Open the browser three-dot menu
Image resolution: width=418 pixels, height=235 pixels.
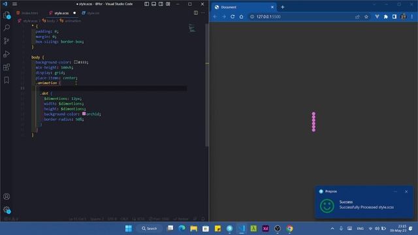point(412,16)
